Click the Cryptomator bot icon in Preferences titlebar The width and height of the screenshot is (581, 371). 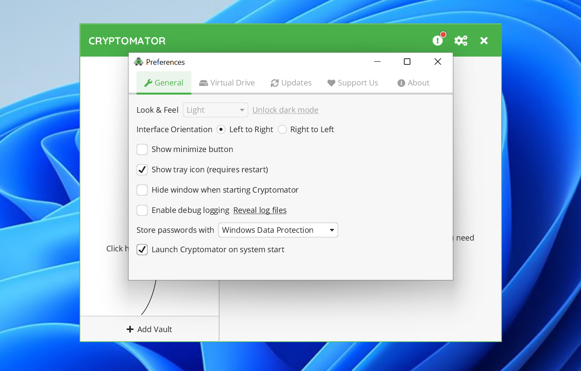pyautogui.click(x=139, y=61)
